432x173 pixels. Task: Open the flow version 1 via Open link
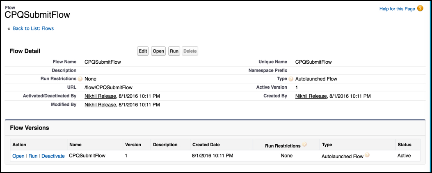point(18,156)
